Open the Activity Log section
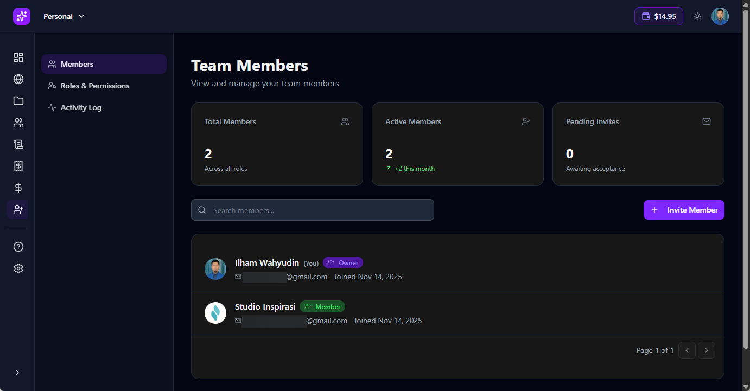750x391 pixels. point(81,107)
